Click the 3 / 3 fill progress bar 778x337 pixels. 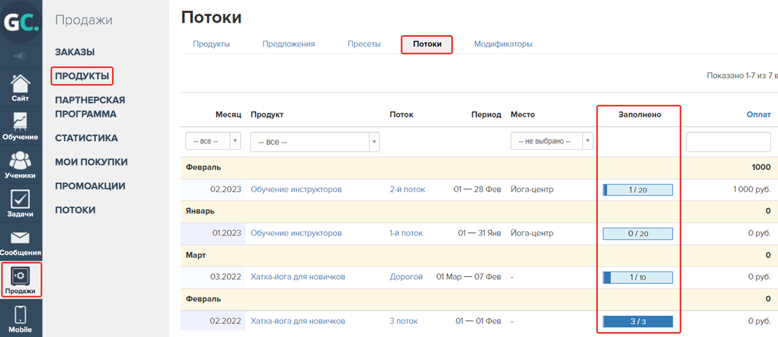click(x=638, y=321)
